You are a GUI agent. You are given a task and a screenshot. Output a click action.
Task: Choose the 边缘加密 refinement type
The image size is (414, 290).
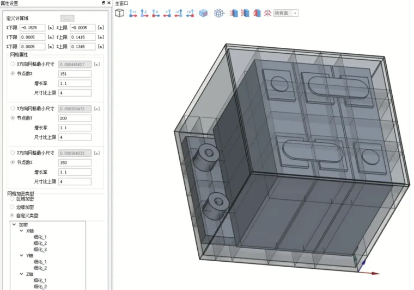(x=12, y=207)
